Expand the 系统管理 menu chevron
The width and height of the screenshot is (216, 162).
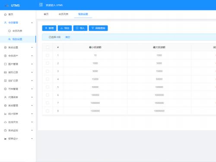pyautogui.click(x=32, y=106)
